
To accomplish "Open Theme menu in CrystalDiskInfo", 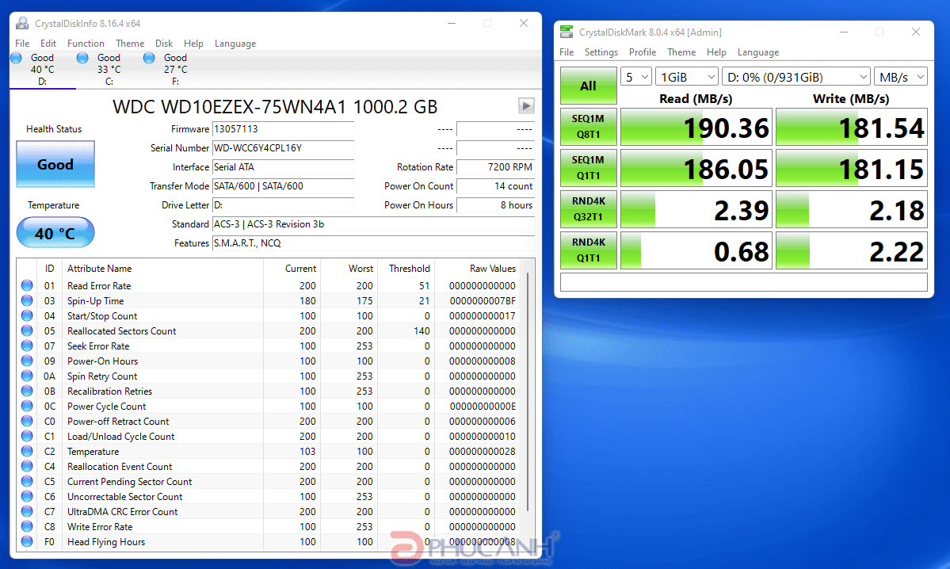I will coord(130,44).
